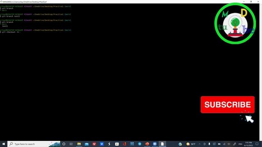
Task: Open the MINGW64 window title bar icon menu
Action: (1, 2)
